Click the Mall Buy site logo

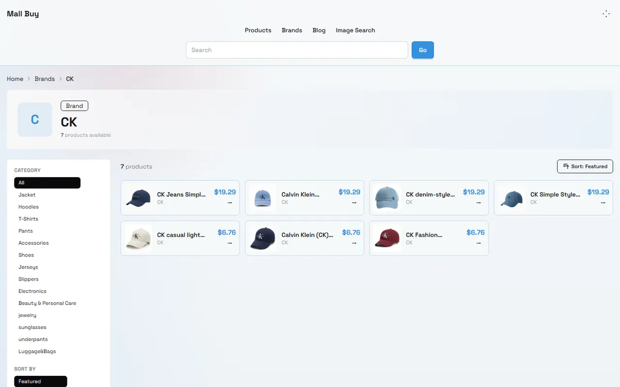tap(23, 14)
